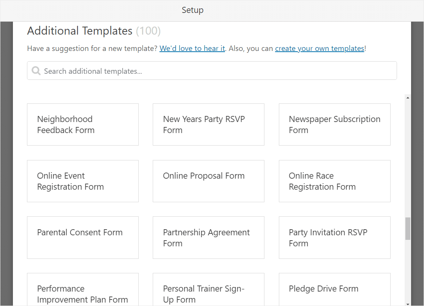
Task: Select Online Event Registration Form template
Action: [x=83, y=181]
